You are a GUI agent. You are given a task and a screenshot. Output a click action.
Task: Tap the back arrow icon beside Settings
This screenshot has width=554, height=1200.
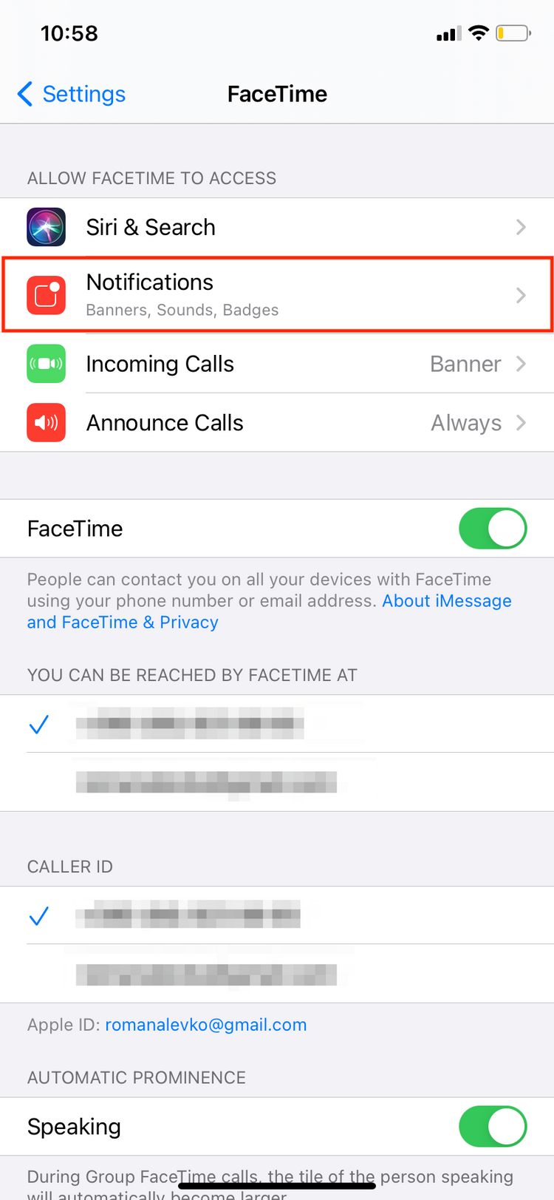click(x=25, y=94)
